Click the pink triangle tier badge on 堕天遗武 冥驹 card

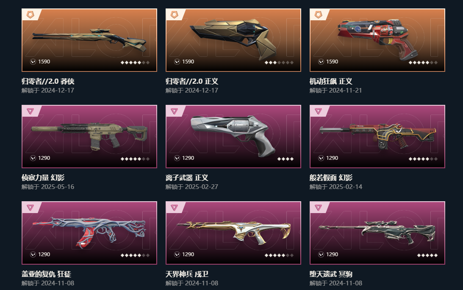pos(318,208)
